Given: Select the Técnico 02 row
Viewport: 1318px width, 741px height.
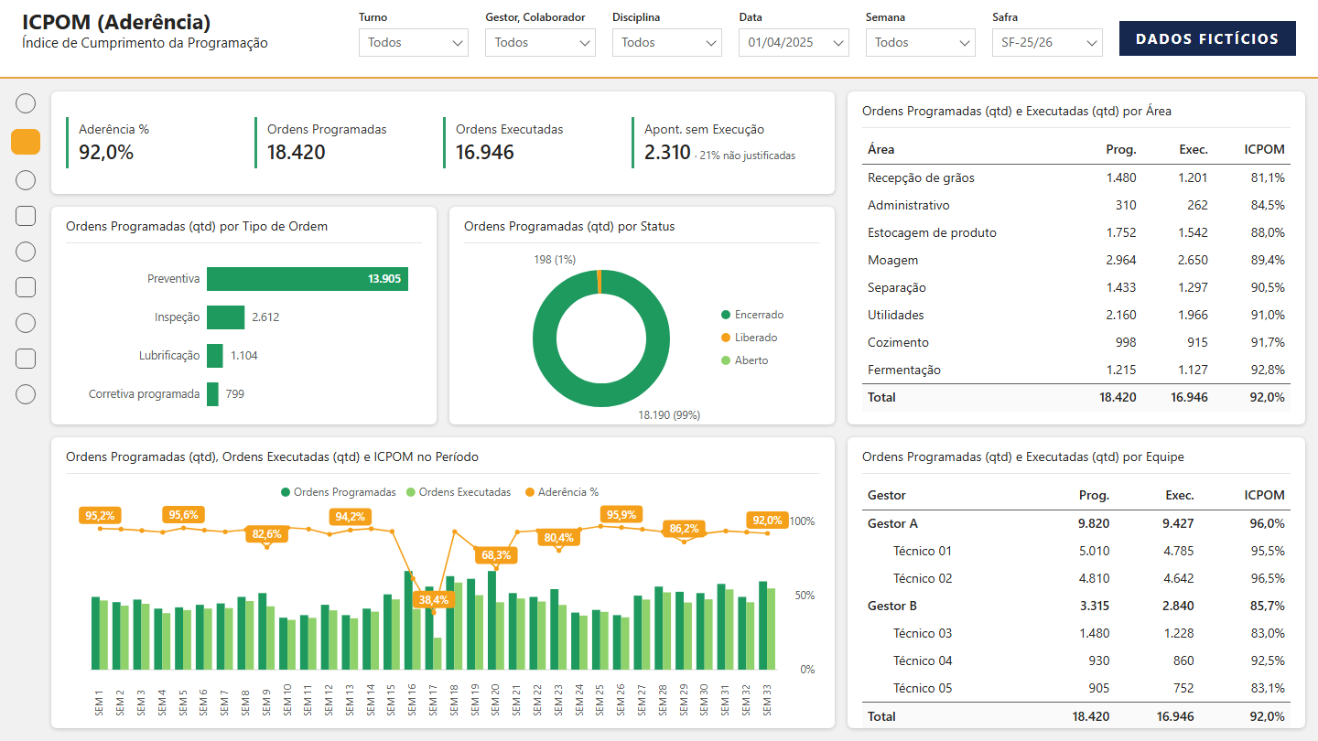Looking at the screenshot, I should (x=1076, y=579).
